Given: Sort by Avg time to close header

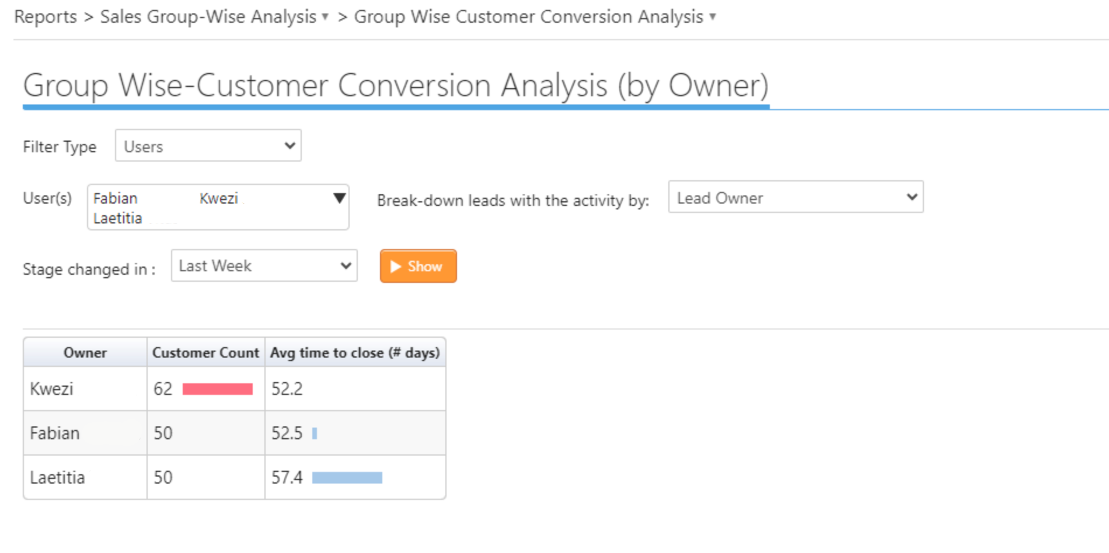Looking at the screenshot, I should point(355,353).
